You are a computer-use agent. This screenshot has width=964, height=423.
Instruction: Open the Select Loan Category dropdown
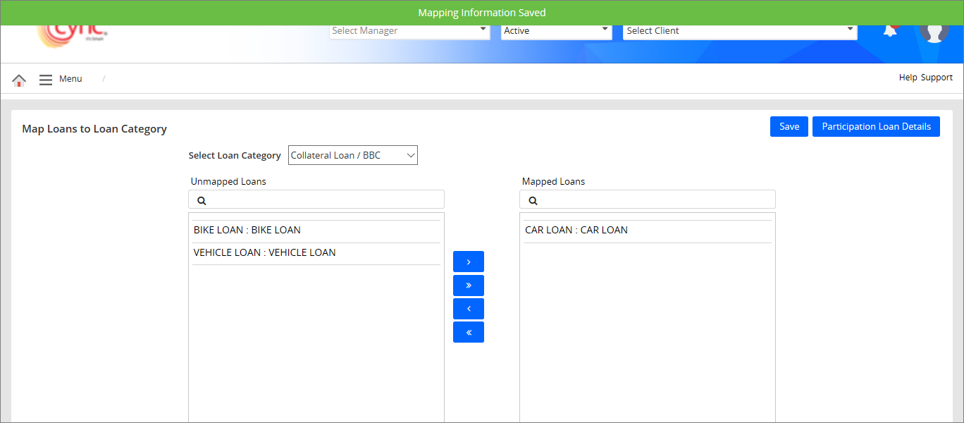coord(352,155)
